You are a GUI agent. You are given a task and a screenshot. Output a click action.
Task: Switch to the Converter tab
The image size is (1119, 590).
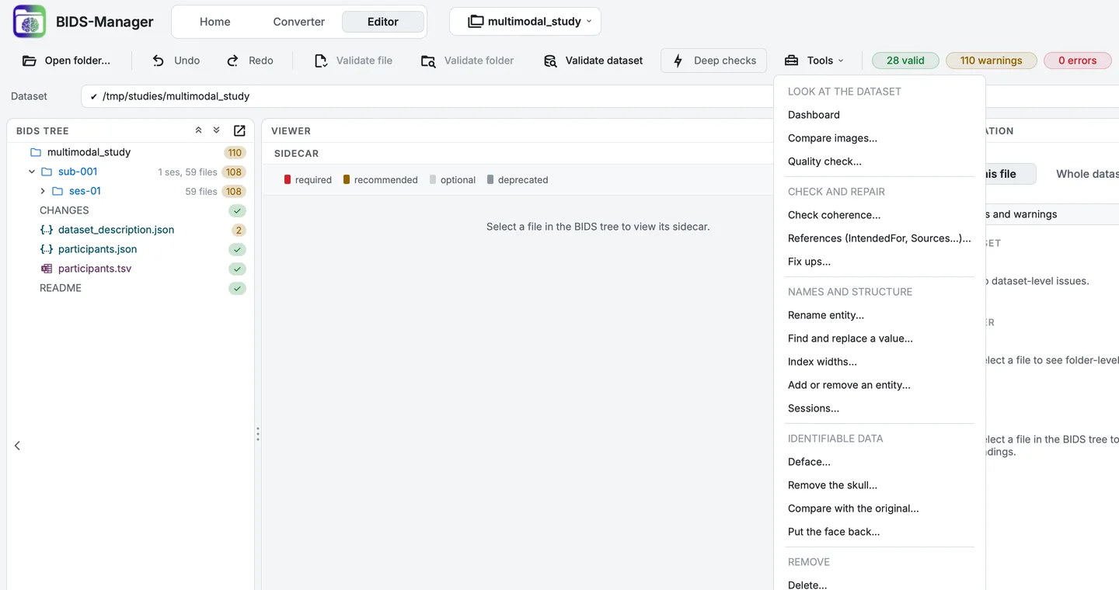299,22
